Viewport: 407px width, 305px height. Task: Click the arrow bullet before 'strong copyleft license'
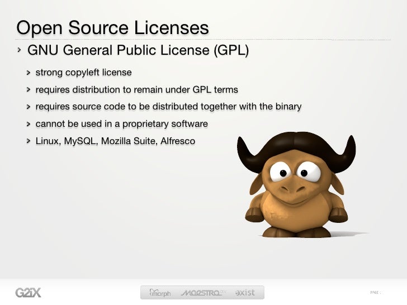(x=29, y=73)
